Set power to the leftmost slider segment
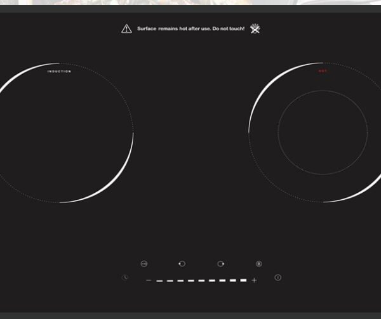381x319 pixels. click(x=160, y=280)
